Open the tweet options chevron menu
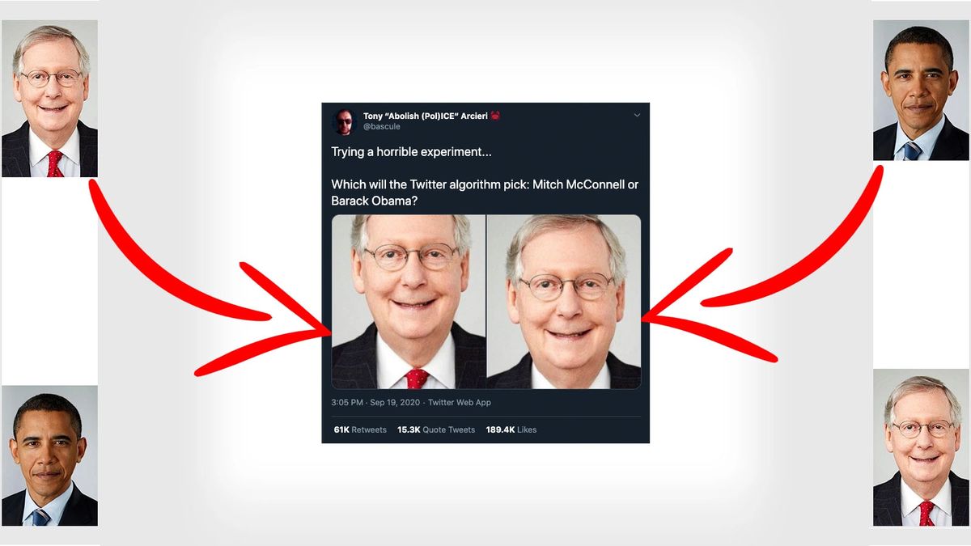 637,116
